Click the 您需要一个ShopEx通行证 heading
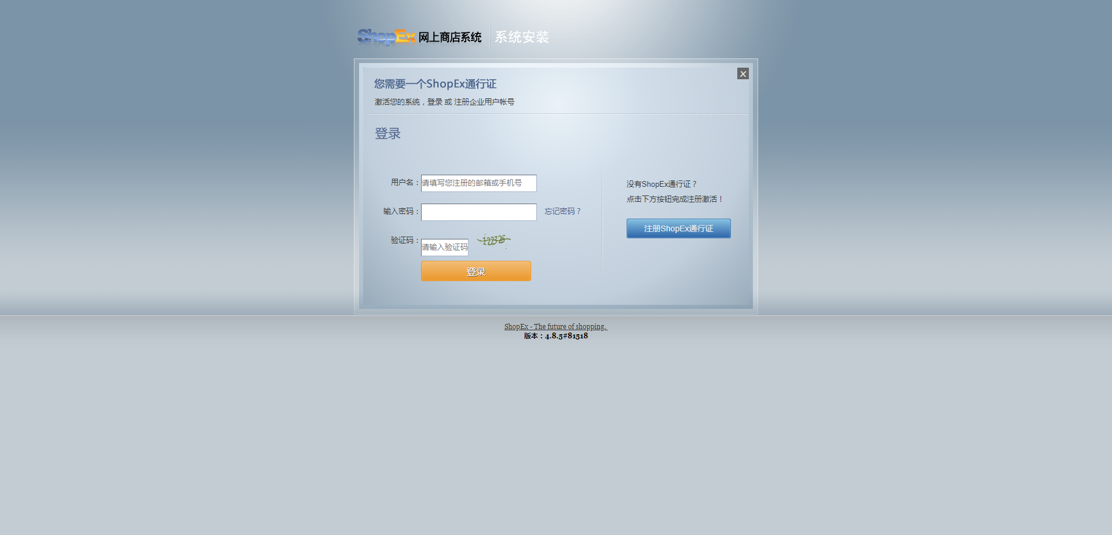Screen dimensions: 1112x535 (x=436, y=84)
